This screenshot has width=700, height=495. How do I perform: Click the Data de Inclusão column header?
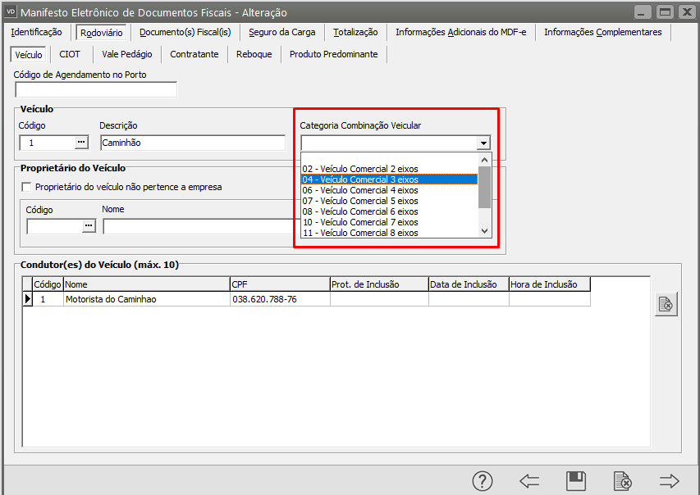tap(469, 284)
